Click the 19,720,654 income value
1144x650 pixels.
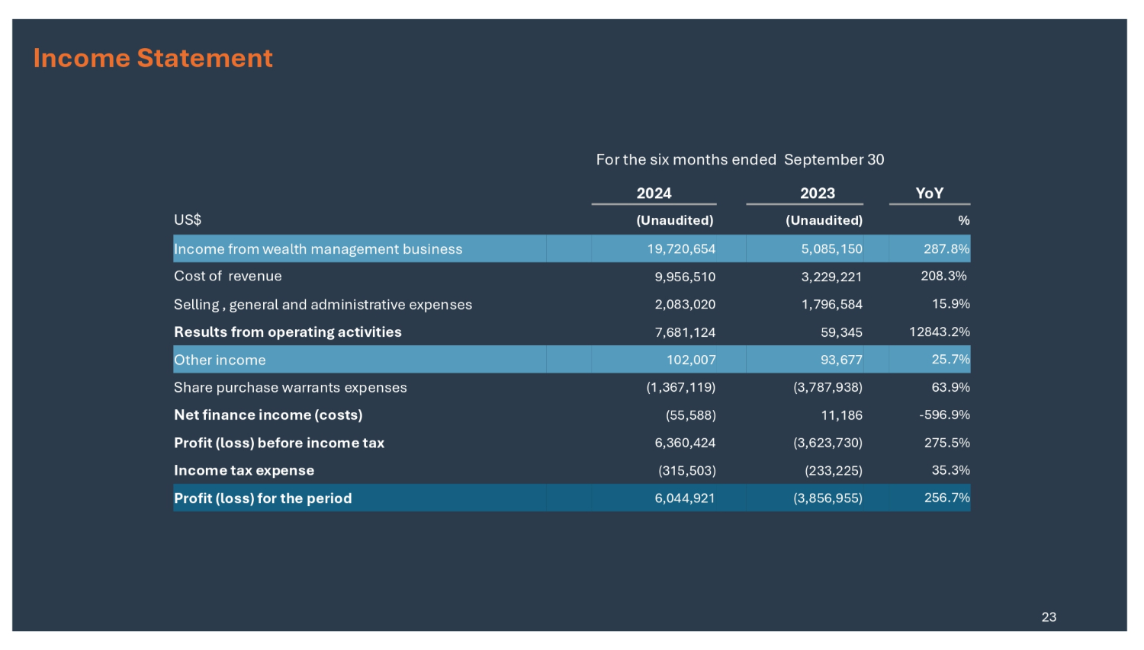pos(681,249)
